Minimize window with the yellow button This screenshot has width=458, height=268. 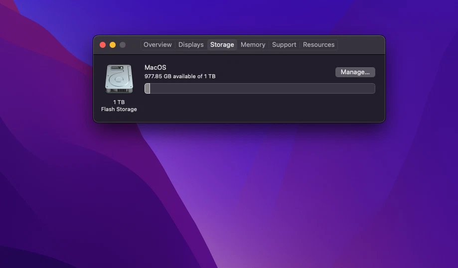click(113, 45)
